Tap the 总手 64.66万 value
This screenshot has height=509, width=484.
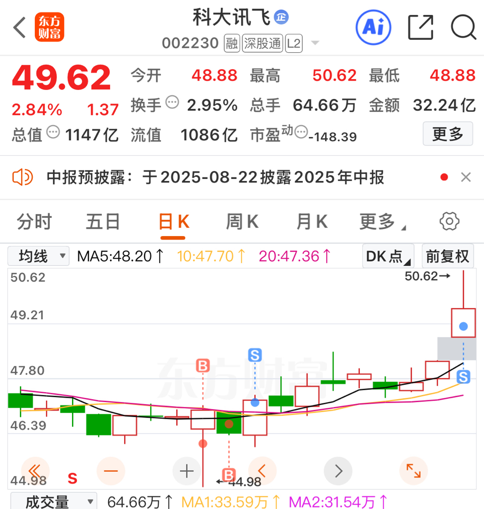[x=325, y=105]
